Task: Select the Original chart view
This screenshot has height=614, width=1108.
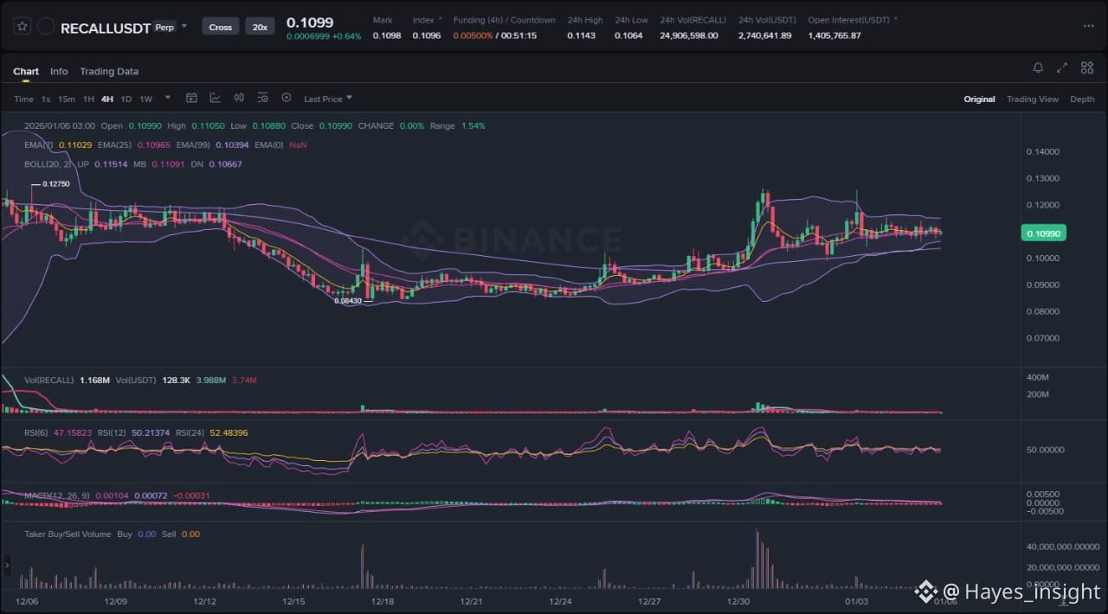Action: pyautogui.click(x=979, y=99)
